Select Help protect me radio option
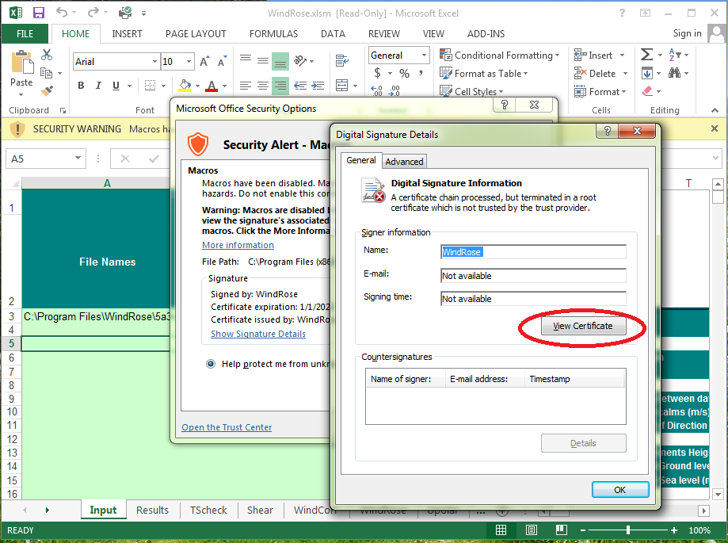This screenshot has width=728, height=543. coord(211,364)
